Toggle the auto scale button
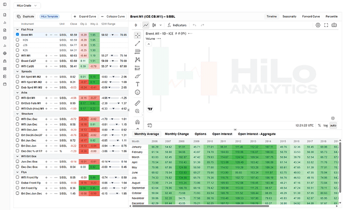 (x=333, y=125)
